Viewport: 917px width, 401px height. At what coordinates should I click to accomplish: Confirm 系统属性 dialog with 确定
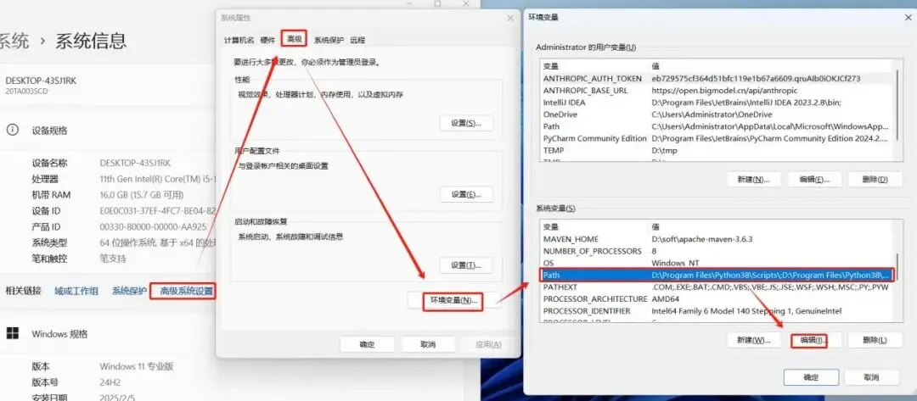click(367, 344)
